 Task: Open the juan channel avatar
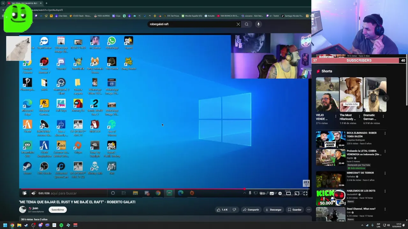pos(23,209)
